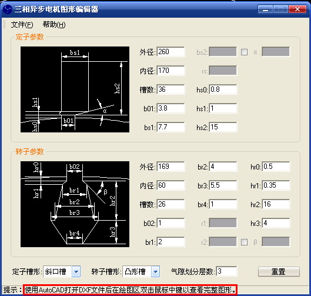Click the disabled β angle field
This screenshot has height=296, width=311.
pyautogui.click(x=276, y=242)
